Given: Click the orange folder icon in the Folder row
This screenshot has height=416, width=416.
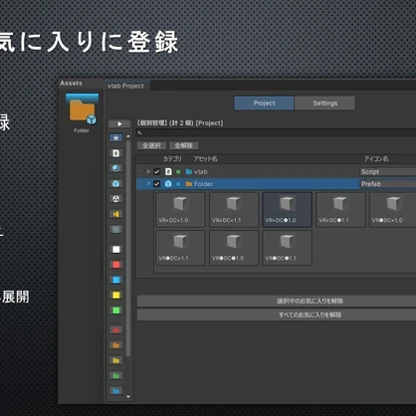Looking at the screenshot, I should pyautogui.click(x=189, y=184).
